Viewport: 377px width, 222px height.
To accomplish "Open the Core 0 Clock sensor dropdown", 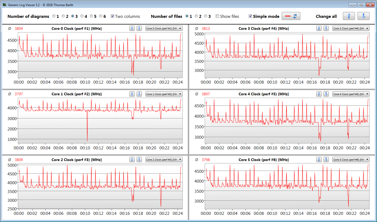I will 164,28.
